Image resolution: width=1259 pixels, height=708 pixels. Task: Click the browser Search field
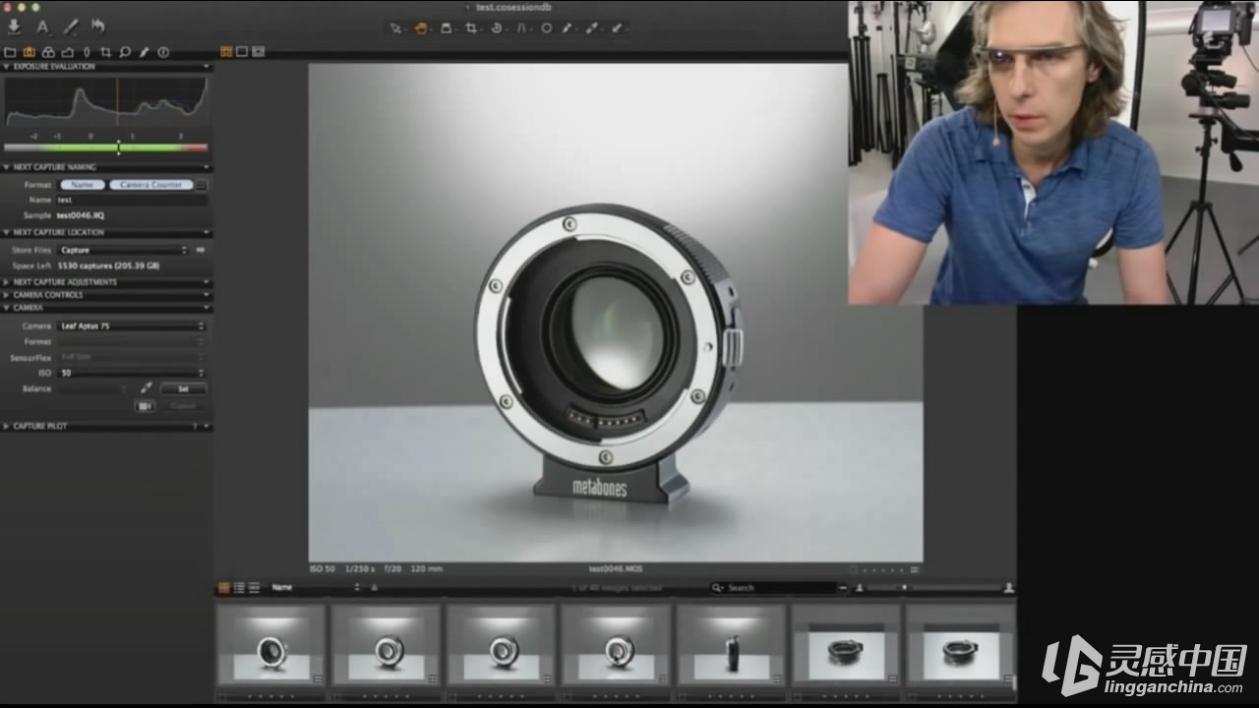pos(779,588)
